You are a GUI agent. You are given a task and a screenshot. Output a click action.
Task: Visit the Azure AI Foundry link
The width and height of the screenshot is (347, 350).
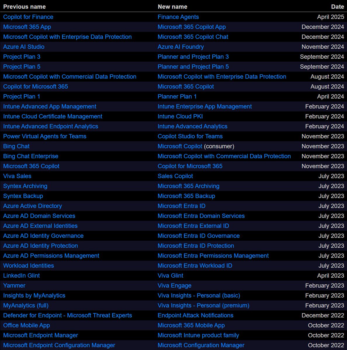pyautogui.click(x=181, y=47)
